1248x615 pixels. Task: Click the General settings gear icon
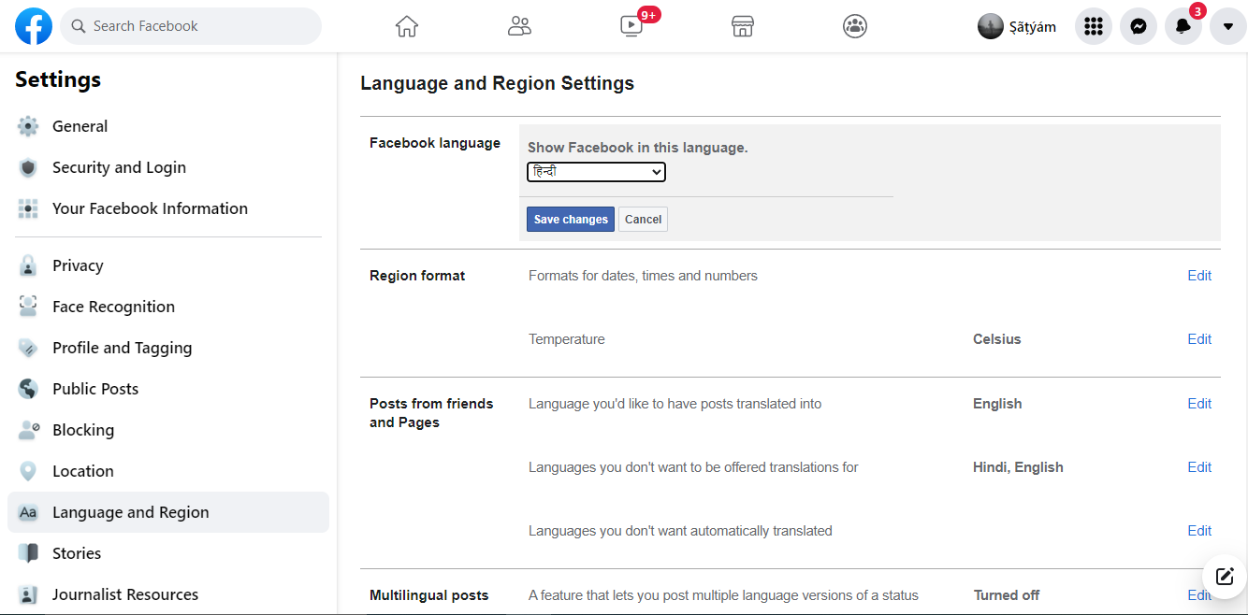pos(28,126)
